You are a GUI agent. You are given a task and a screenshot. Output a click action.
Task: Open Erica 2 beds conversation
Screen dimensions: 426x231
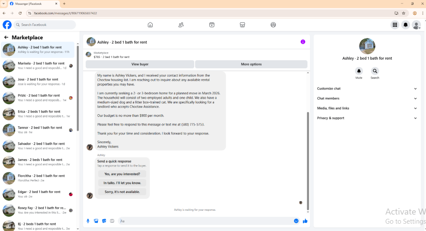click(38, 114)
